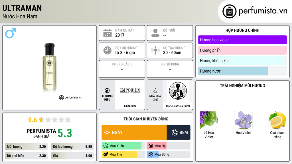Click the Giá 4.00 score bar
This screenshot has height=164, width=292.
72,156
